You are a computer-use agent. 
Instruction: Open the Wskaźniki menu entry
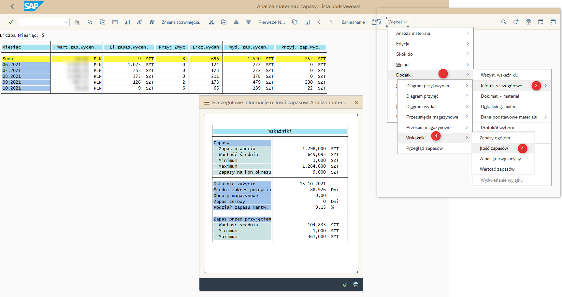pos(416,138)
